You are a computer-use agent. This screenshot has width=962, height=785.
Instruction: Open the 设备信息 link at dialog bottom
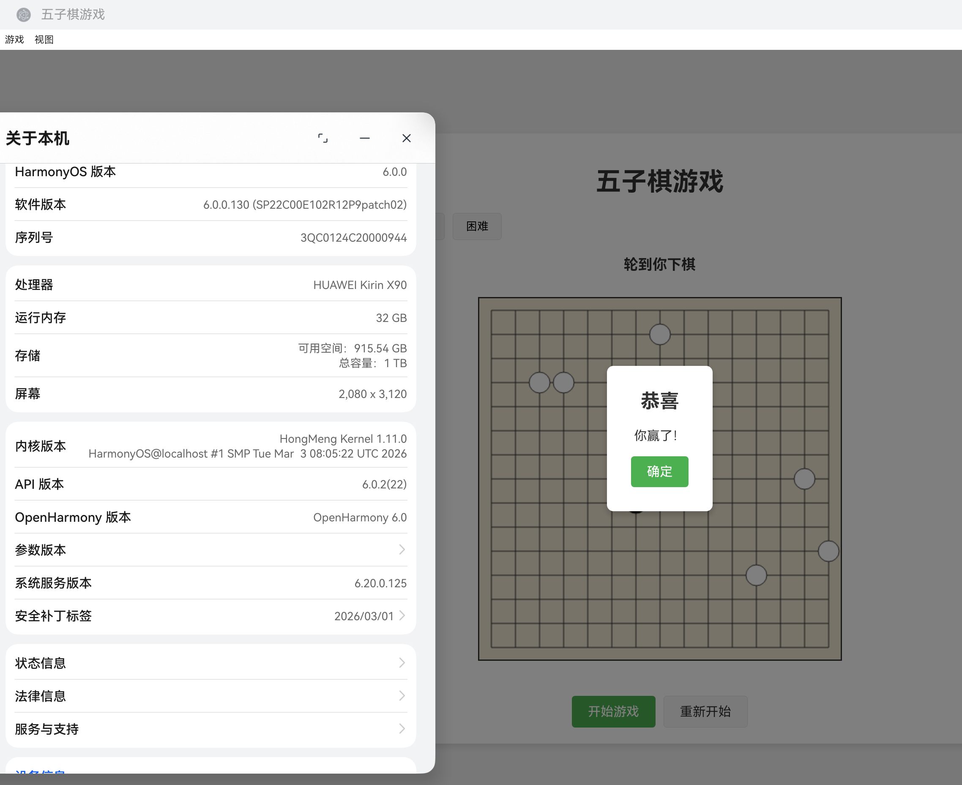point(41,773)
